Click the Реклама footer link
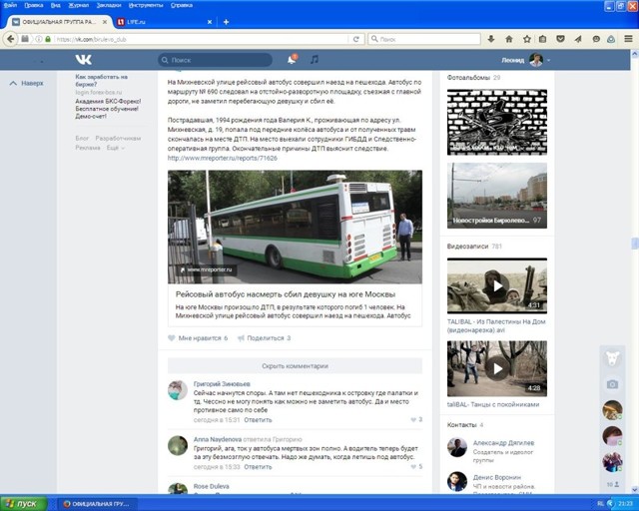This screenshot has width=639, height=511. pos(88,148)
